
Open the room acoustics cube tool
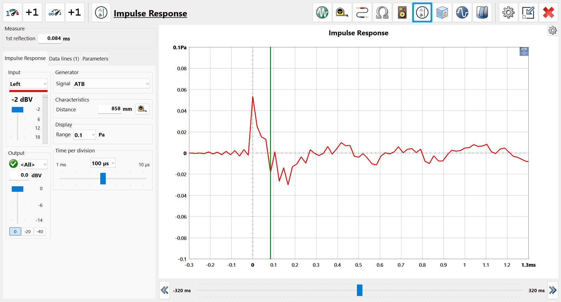click(442, 13)
